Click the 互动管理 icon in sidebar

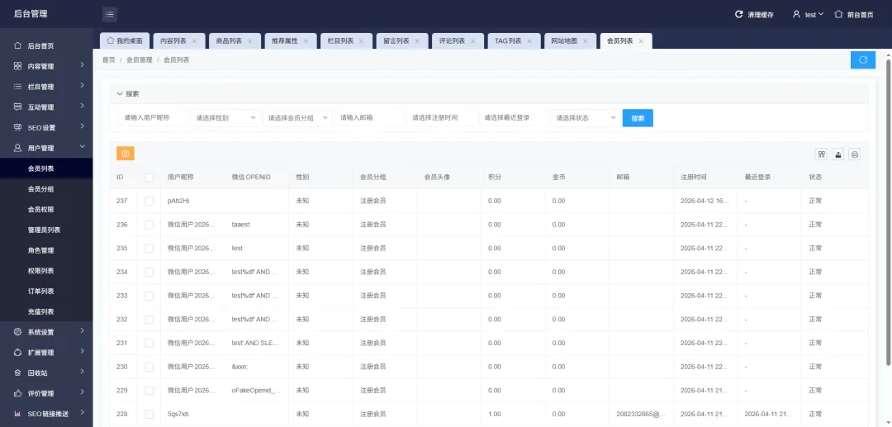[17, 107]
